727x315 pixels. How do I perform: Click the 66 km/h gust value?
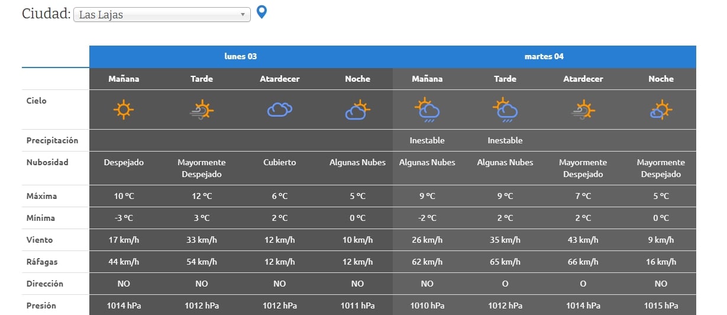pyautogui.click(x=583, y=262)
